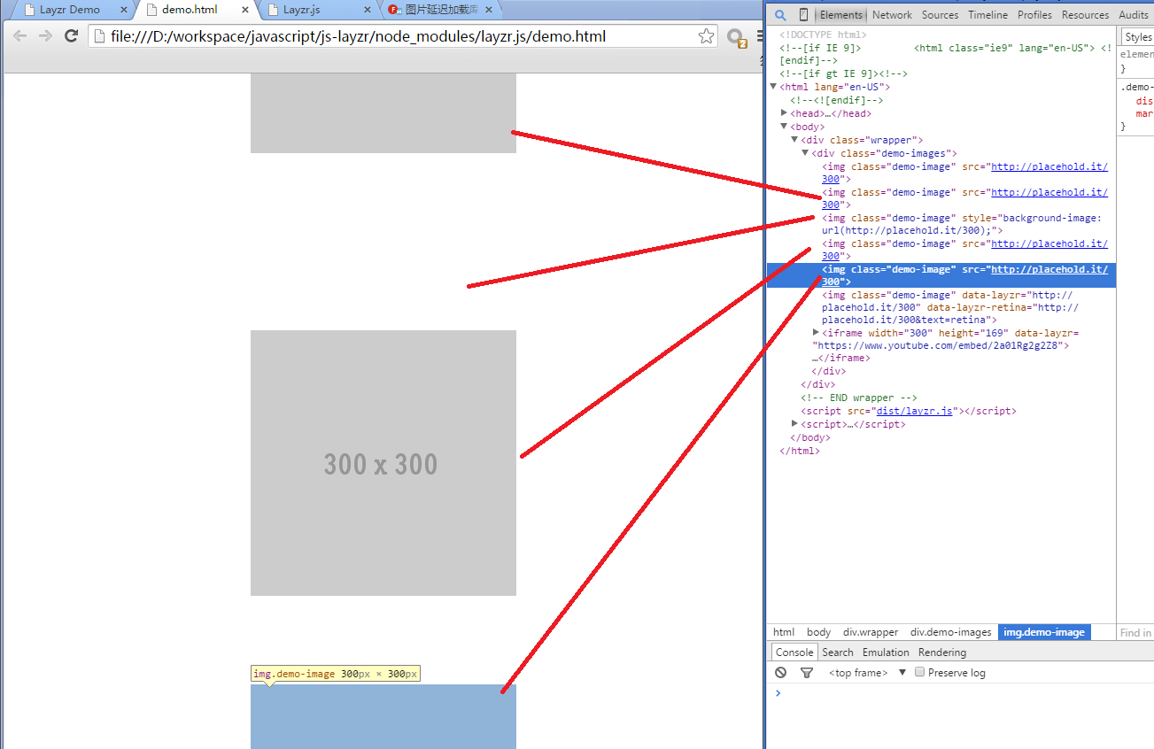Switch to the Sources panel
Screen dimensions: 1154x749
[x=940, y=15]
